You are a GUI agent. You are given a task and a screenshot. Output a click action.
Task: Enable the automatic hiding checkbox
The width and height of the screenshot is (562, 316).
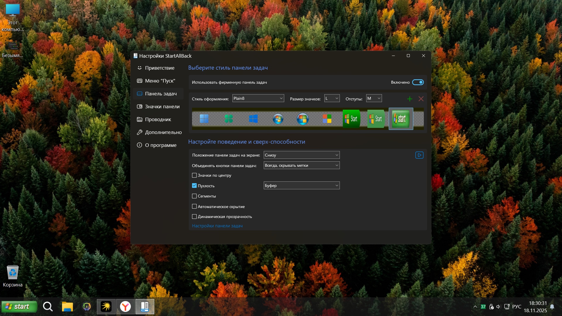click(194, 206)
